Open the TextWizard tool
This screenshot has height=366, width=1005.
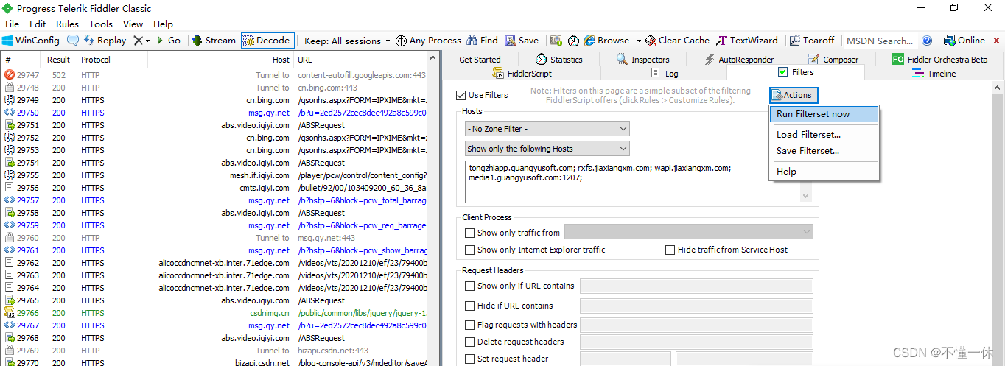click(746, 41)
